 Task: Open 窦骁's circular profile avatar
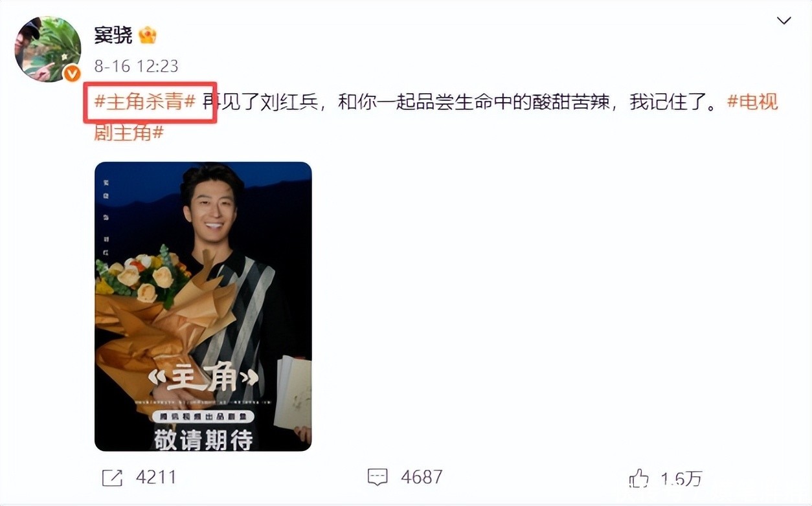coord(48,50)
